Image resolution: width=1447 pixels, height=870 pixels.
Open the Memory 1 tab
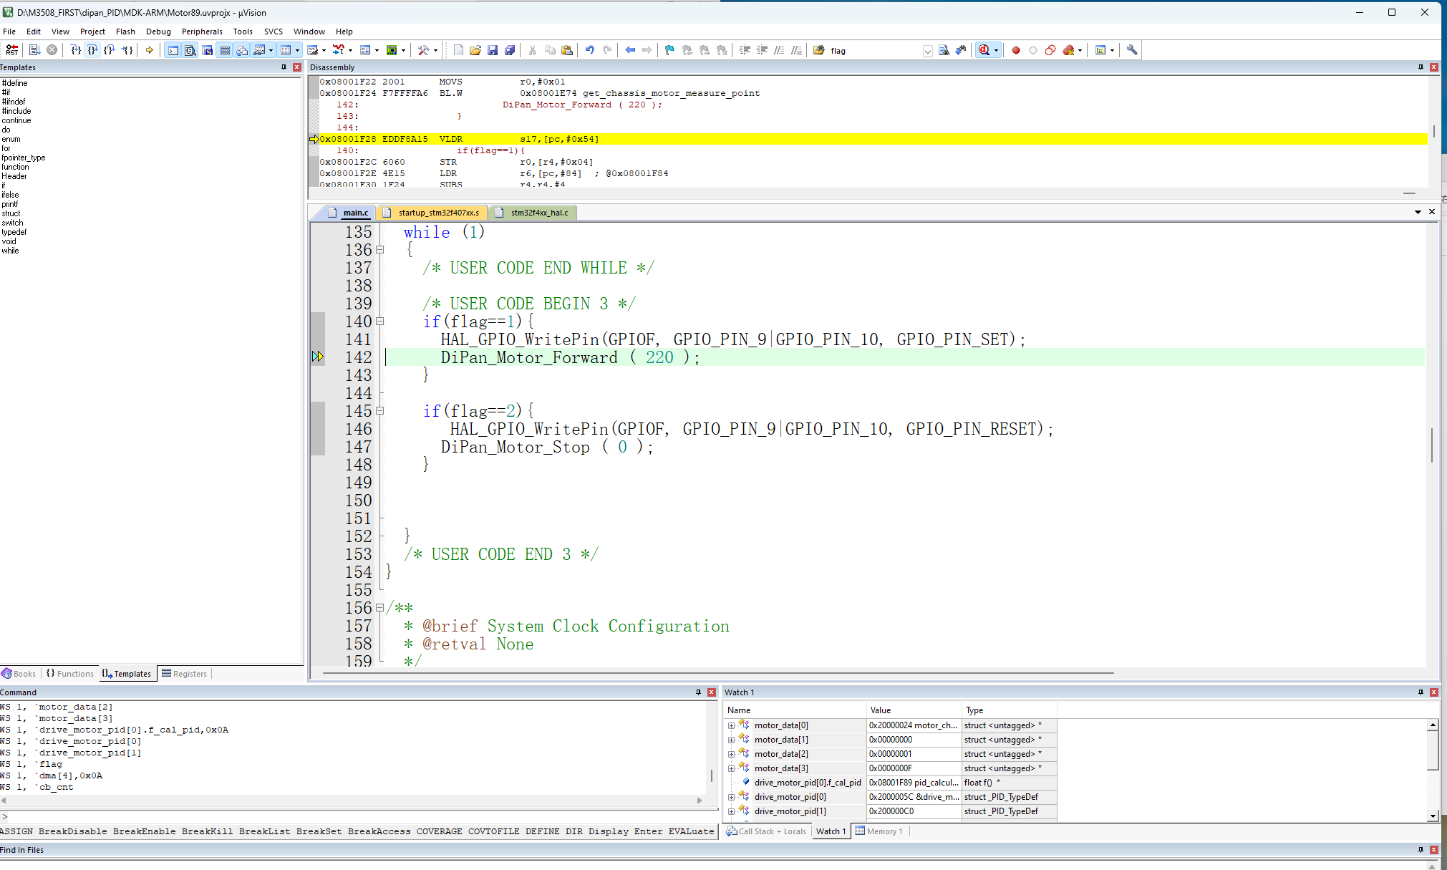pos(879,831)
